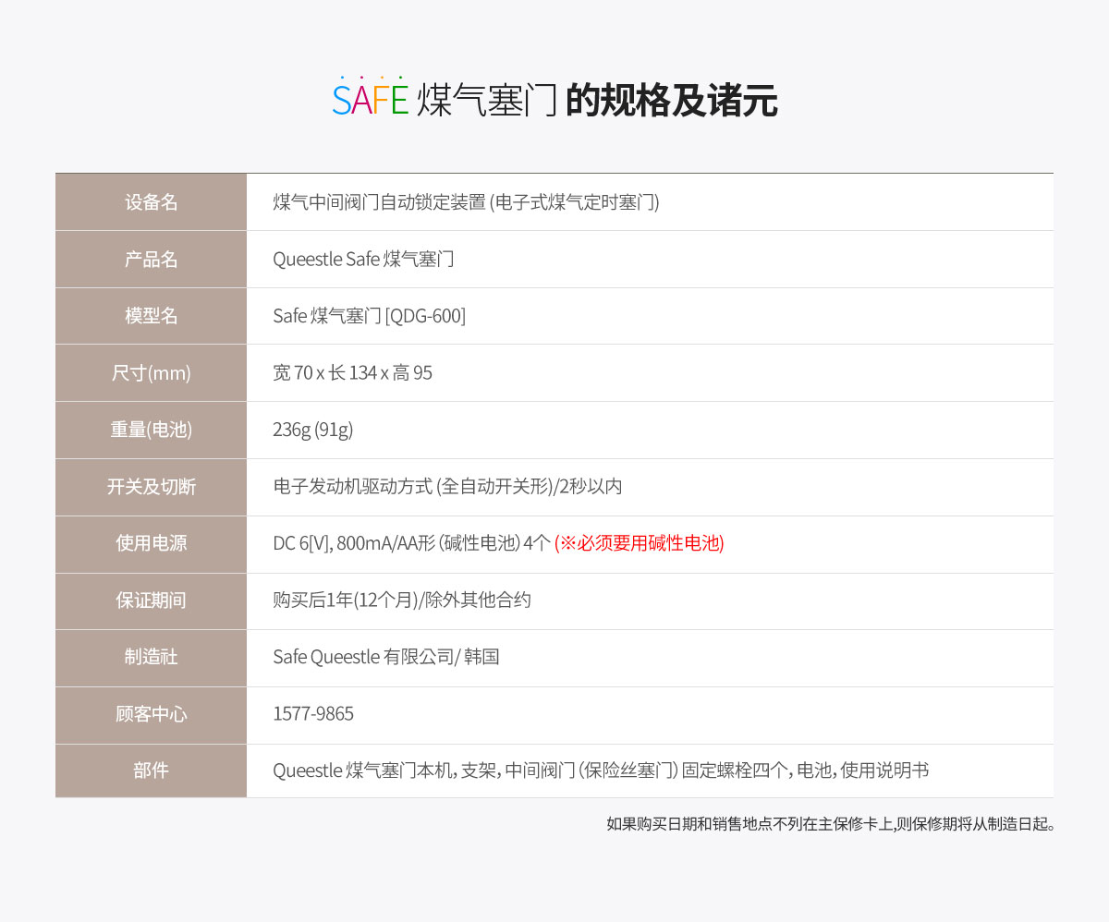
Task: Click the 保证期间 row header
Action: tap(151, 601)
